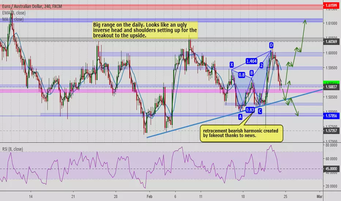Select the green arrow tip near 1.61000
The width and height of the screenshot is (341, 201).
pyautogui.click(x=305, y=21)
